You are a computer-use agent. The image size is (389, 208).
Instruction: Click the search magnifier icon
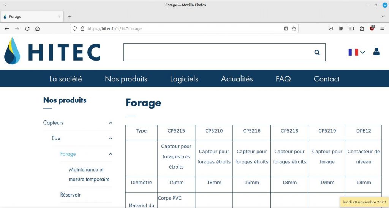(317, 53)
